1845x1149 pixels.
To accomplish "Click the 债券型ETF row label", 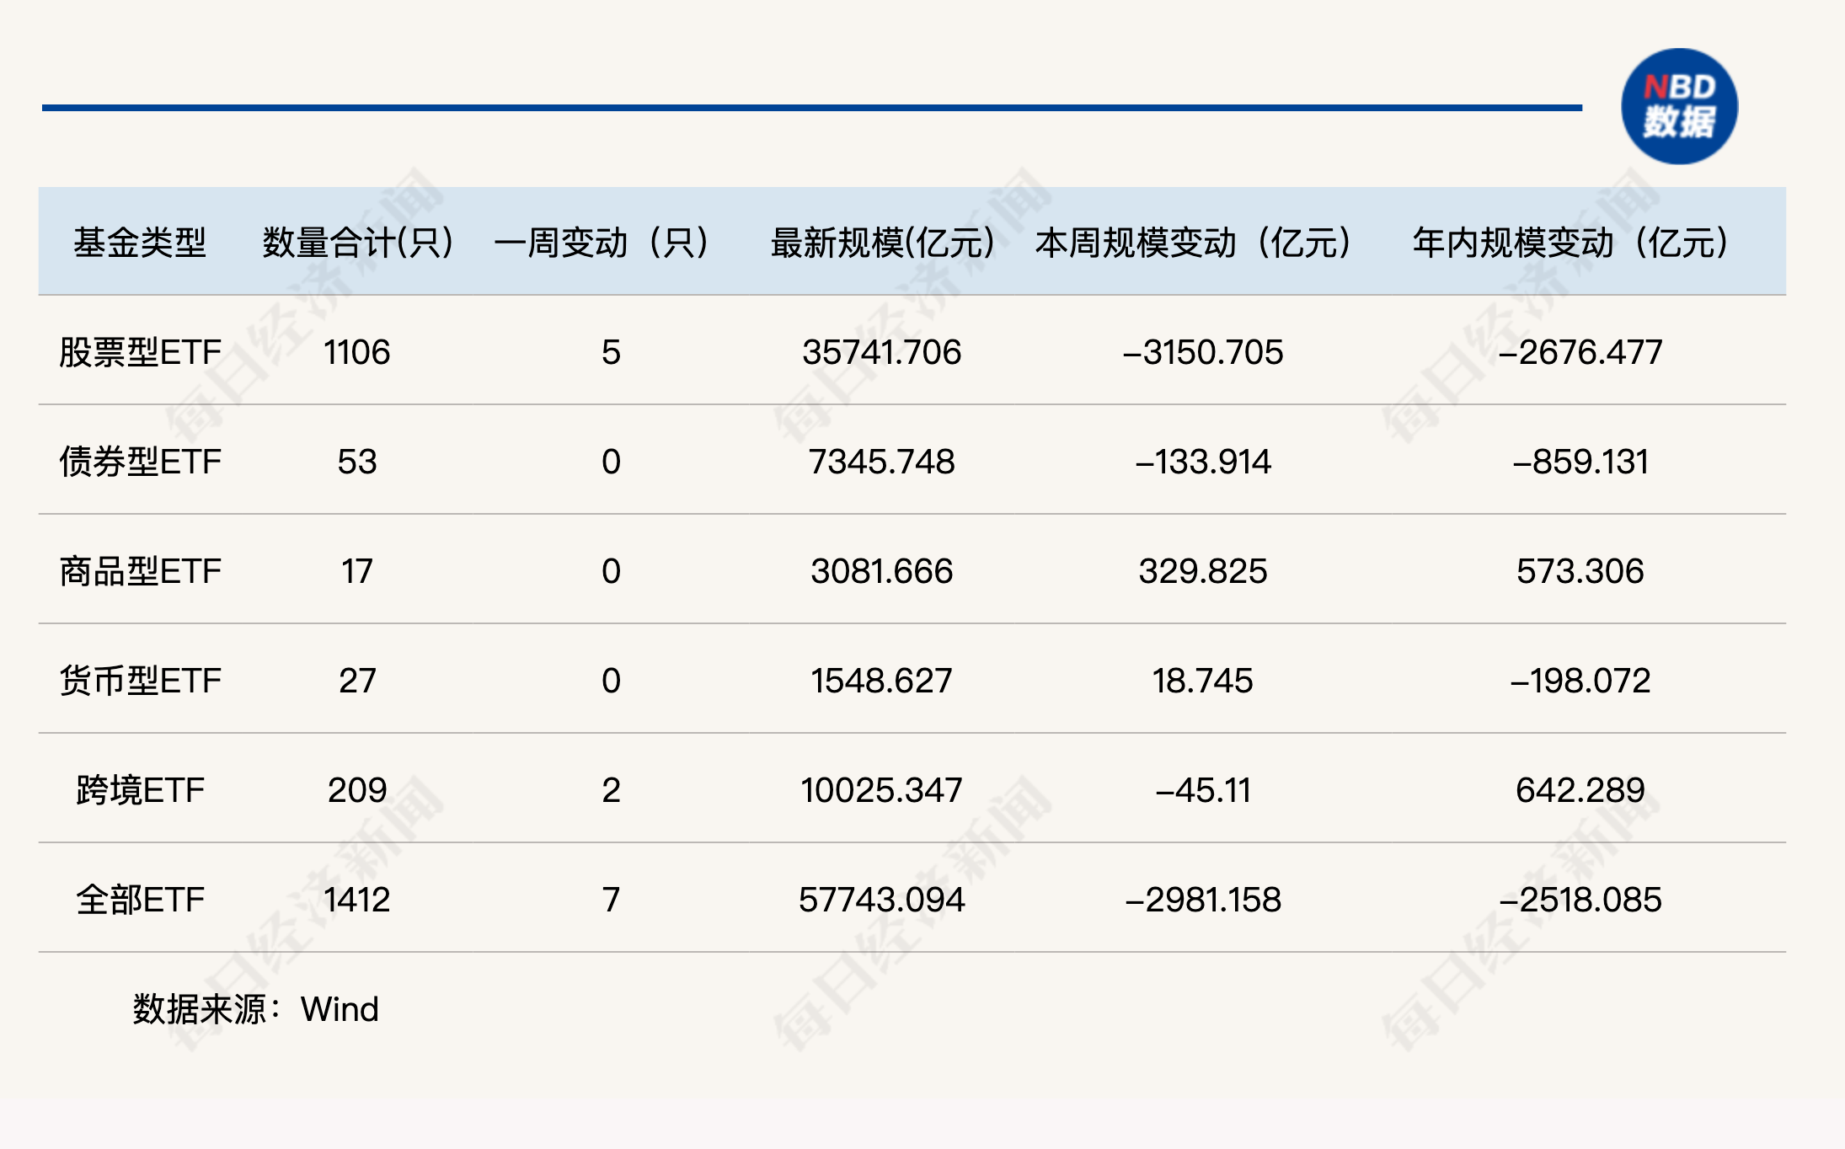I will (x=139, y=462).
